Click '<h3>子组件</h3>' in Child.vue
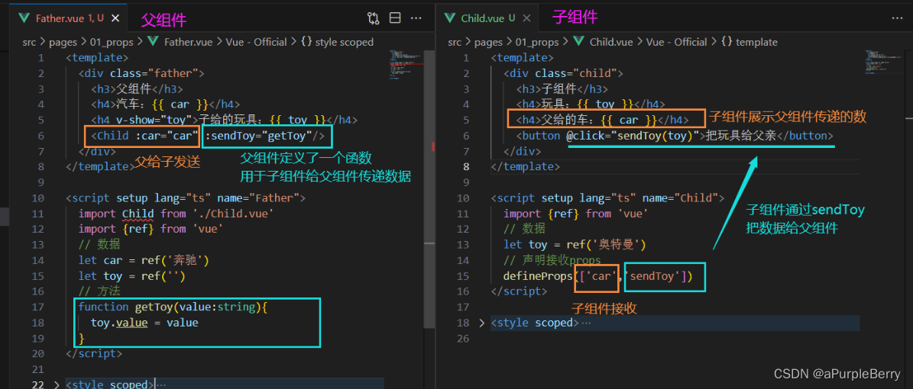The width and height of the screenshot is (913, 389). click(562, 89)
